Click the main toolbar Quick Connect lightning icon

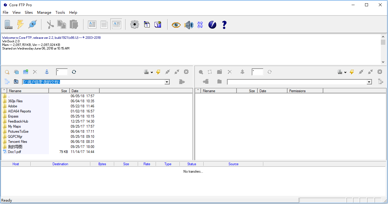pos(20,24)
